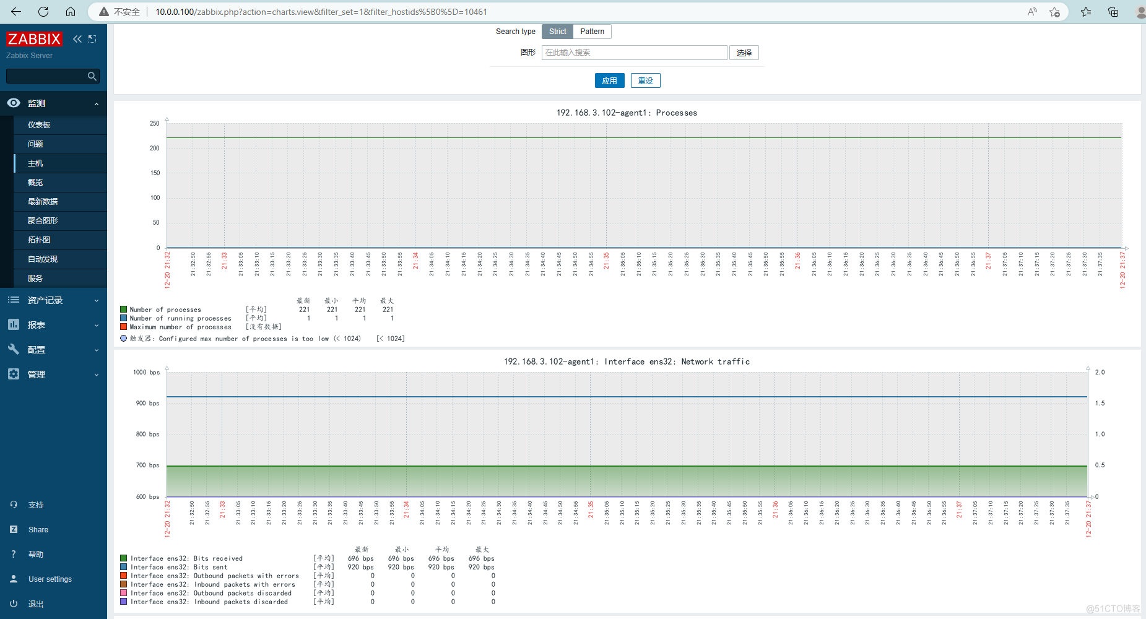This screenshot has height=619, width=1146.
Task: Click green swatch for Bits received
Action: pyautogui.click(x=124, y=558)
